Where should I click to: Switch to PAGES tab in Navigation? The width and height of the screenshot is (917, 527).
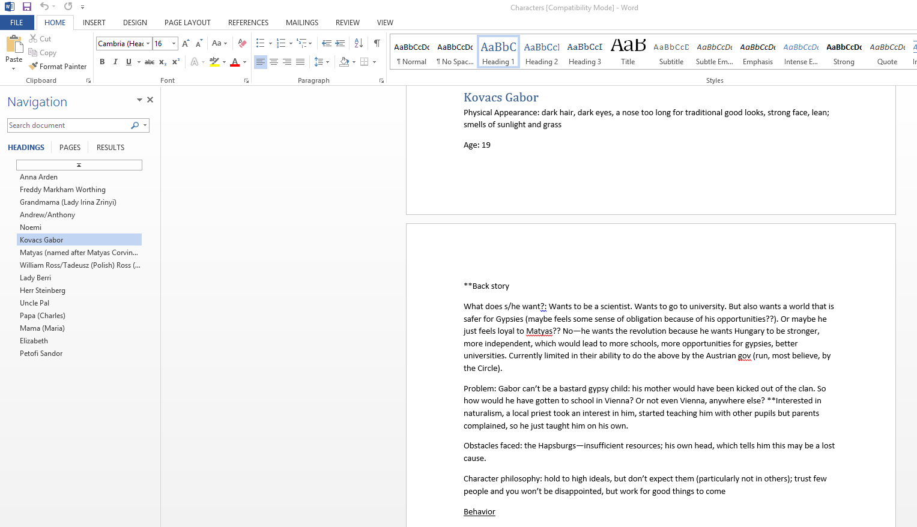pyautogui.click(x=70, y=148)
